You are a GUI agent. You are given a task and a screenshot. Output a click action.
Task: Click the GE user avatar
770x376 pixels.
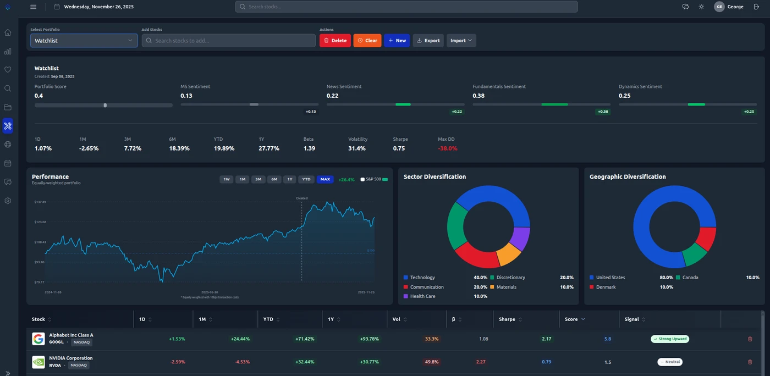[x=719, y=7]
